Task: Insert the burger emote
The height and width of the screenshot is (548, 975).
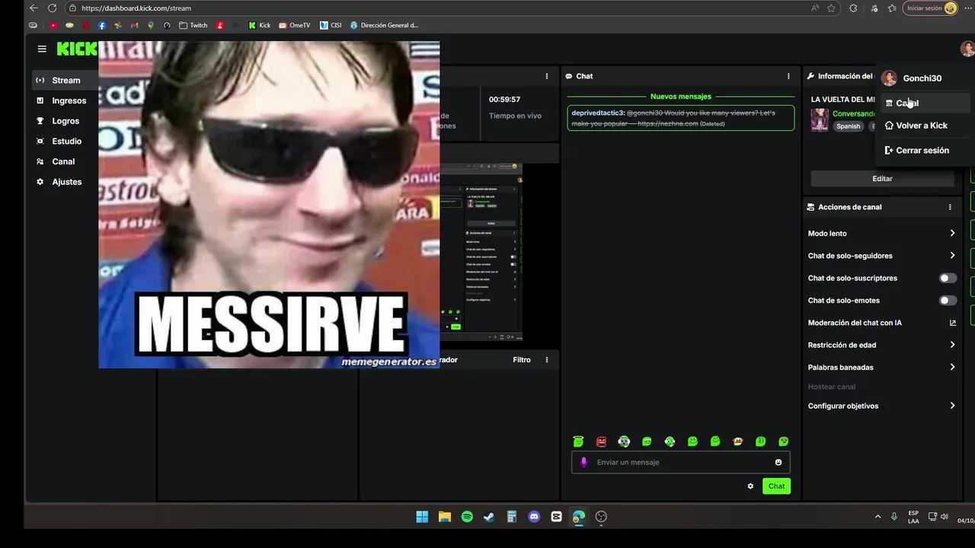Action: pyautogui.click(x=738, y=441)
